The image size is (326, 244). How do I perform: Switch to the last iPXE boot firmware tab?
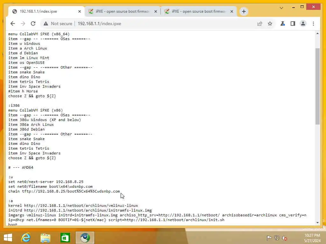[x=199, y=11]
